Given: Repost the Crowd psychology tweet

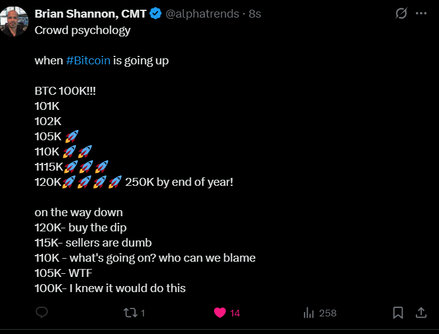Looking at the screenshot, I should tap(130, 313).
